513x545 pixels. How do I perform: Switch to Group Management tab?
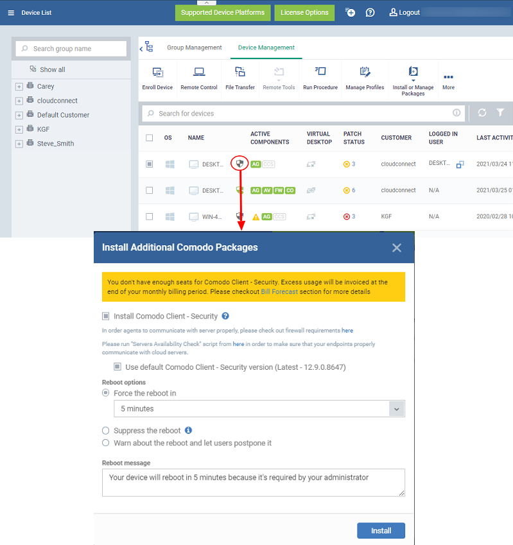195,48
